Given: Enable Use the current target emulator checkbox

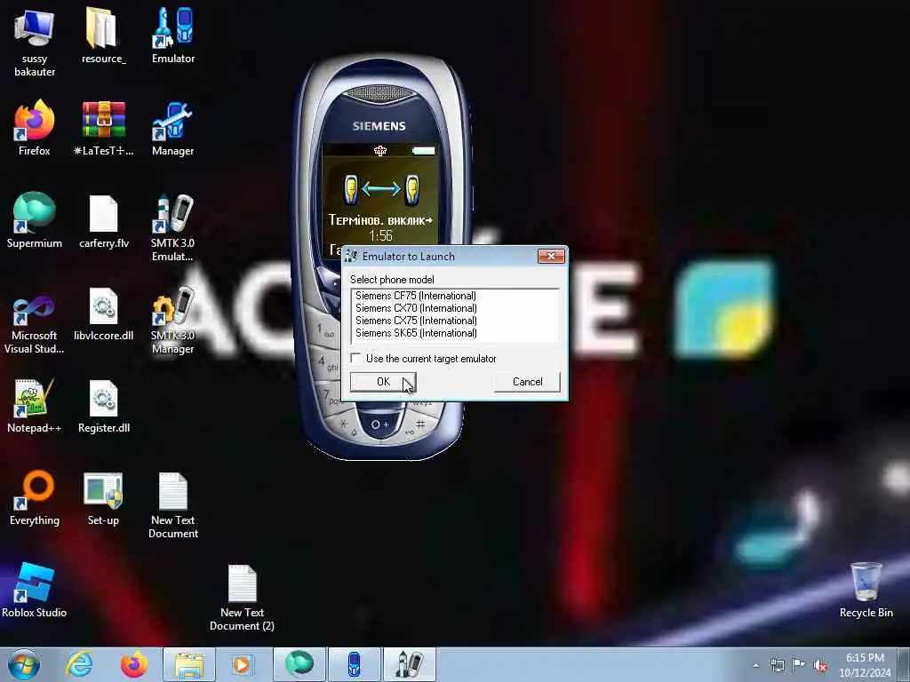Looking at the screenshot, I should coord(355,359).
